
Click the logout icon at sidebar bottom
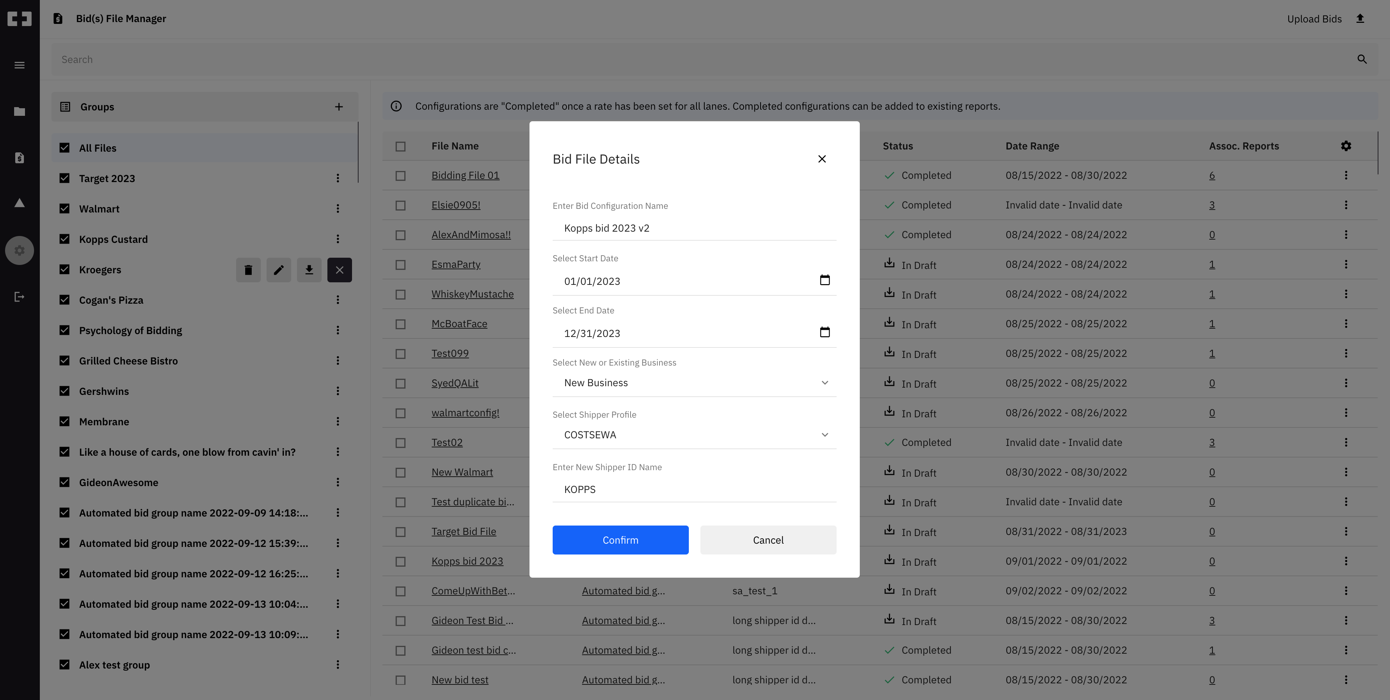pos(20,296)
